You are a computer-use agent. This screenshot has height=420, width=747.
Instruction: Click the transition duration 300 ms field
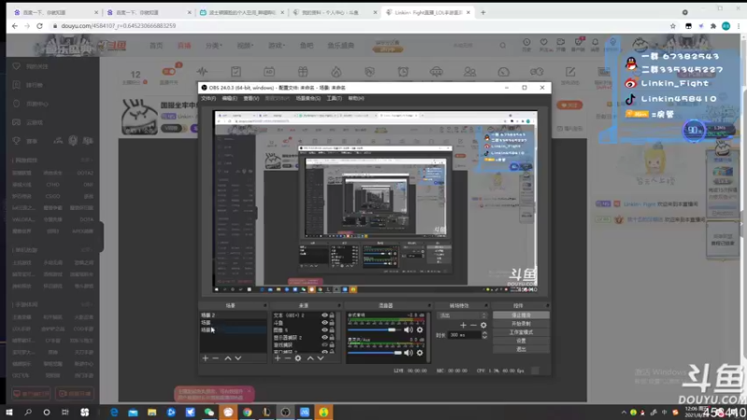tap(464, 335)
